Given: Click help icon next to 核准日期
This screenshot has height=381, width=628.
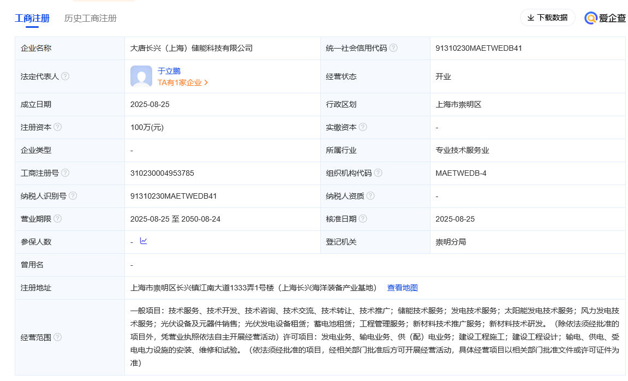Looking at the screenshot, I should (x=363, y=219).
